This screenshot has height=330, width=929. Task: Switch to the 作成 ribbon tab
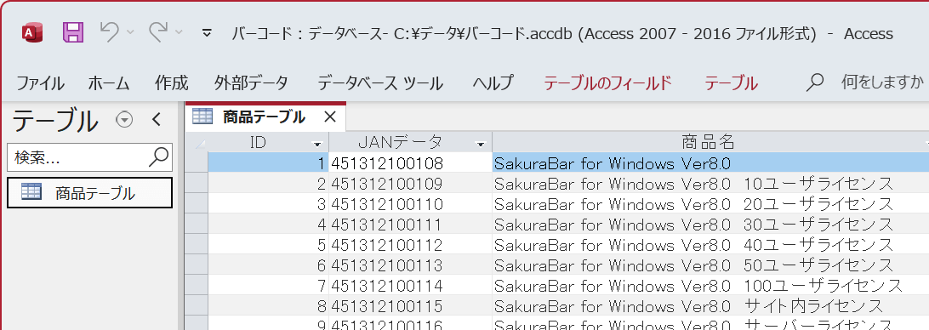[x=171, y=83]
